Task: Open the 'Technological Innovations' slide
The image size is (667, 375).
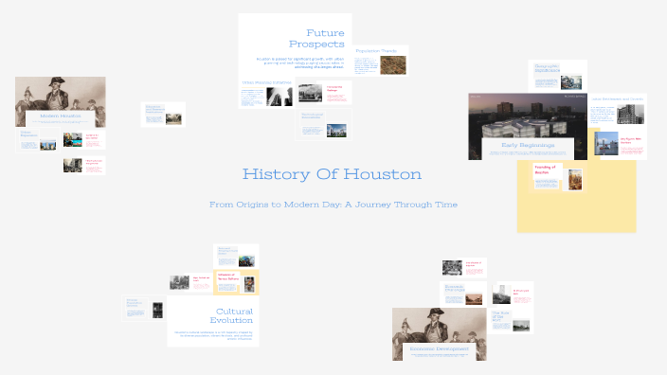Action: point(323,125)
